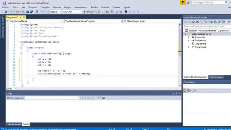Viewport: 231px width, 130px height.
Task: Click the Collapse All icon in solution explorer
Action: pyautogui.click(x=219, y=22)
